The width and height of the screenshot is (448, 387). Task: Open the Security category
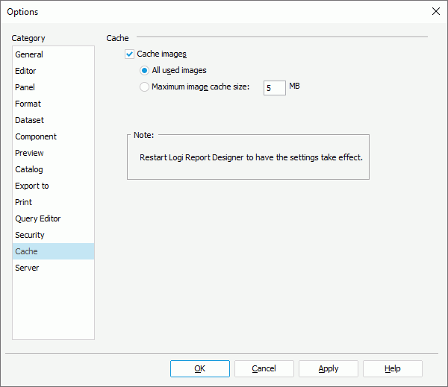point(53,235)
